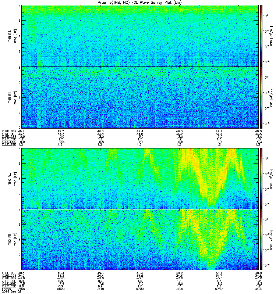Click the 0640 time label
This screenshot has height=294, width=276.
coord(100,289)
